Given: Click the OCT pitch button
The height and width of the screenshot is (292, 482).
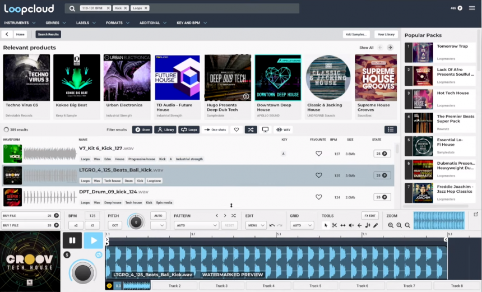Looking at the screenshot, I should point(115,225).
